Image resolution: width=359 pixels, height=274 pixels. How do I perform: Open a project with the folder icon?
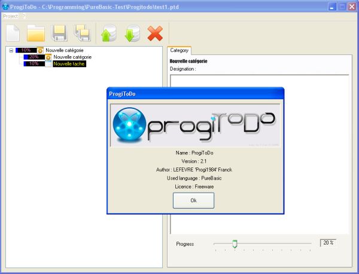pyautogui.click(x=36, y=33)
